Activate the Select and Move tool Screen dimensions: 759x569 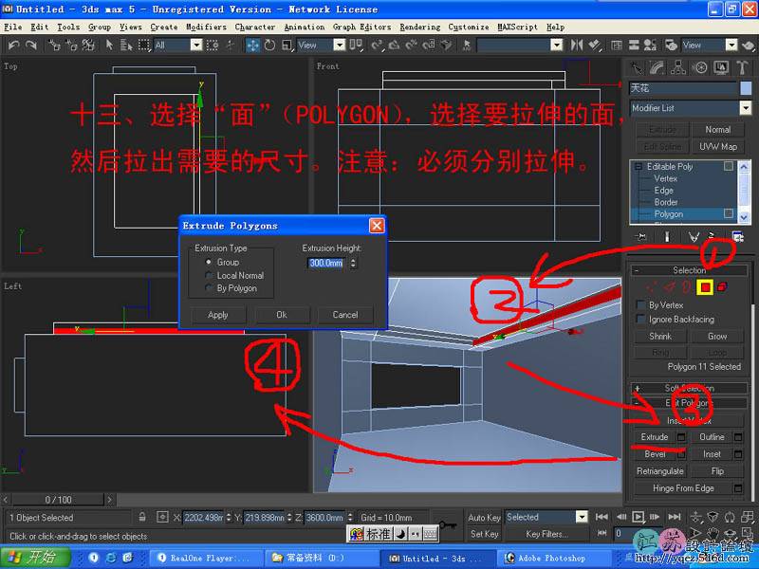click(x=252, y=46)
